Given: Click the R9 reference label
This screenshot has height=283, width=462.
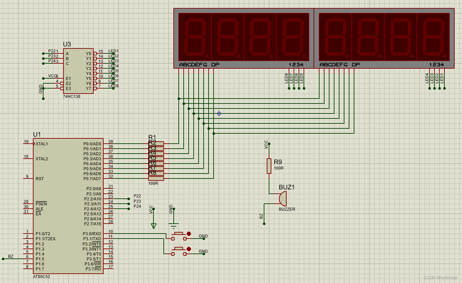Looking at the screenshot, I should pyautogui.click(x=278, y=162).
